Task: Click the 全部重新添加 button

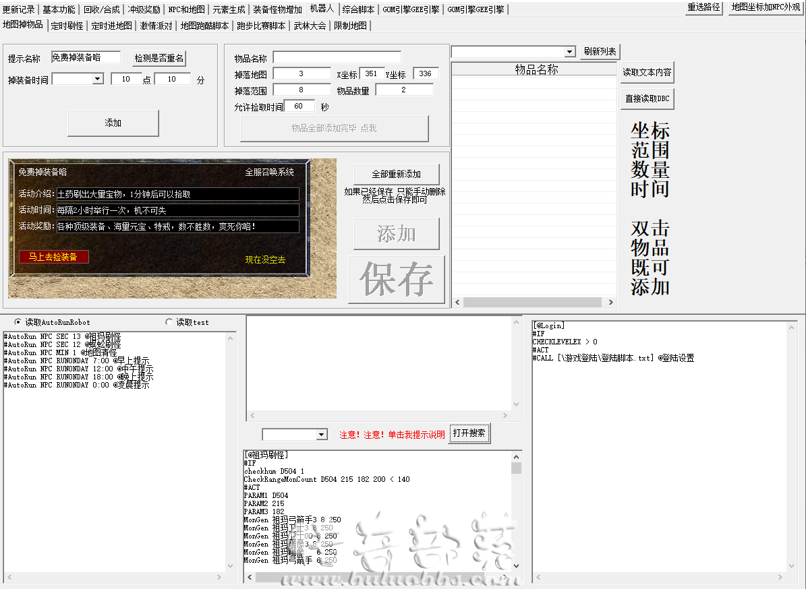Action: [397, 174]
